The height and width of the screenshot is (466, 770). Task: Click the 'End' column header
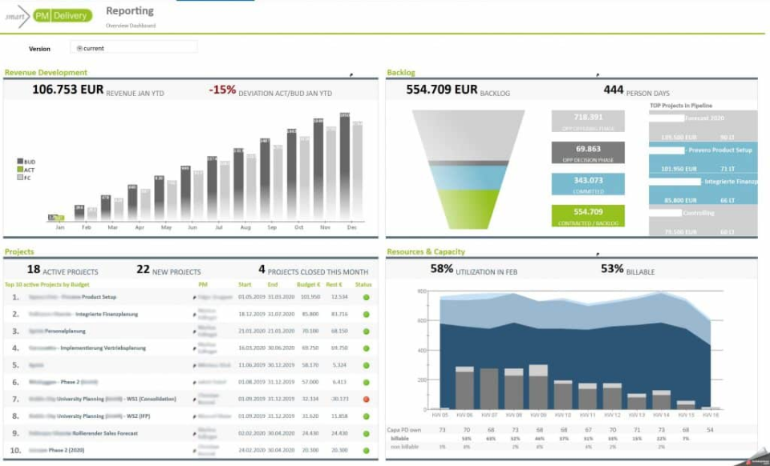tap(273, 284)
